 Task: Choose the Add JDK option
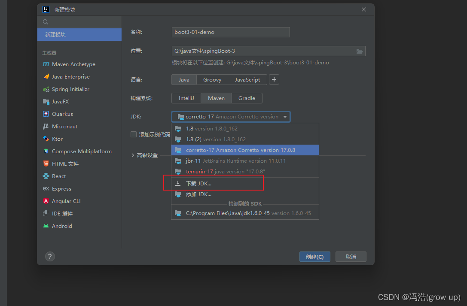pyautogui.click(x=245, y=194)
